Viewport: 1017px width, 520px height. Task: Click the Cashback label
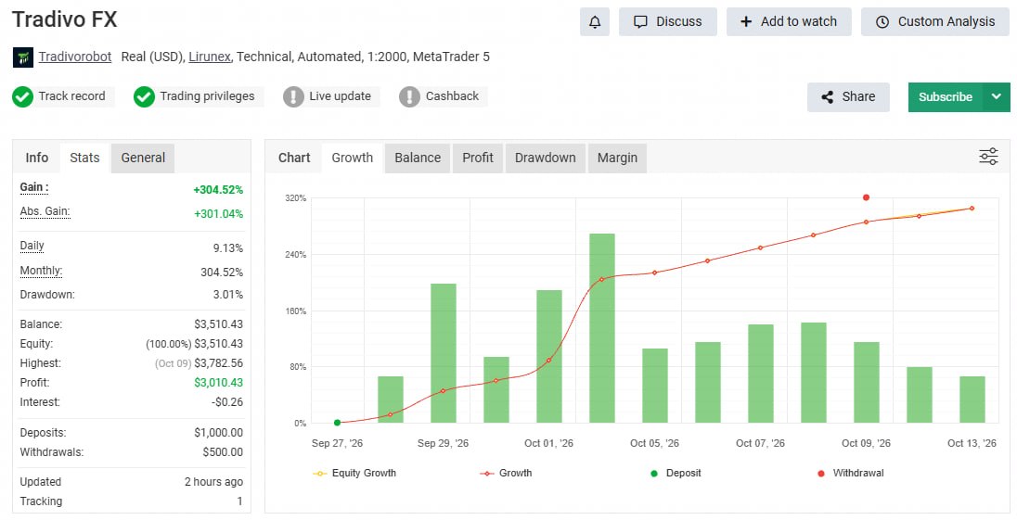(452, 96)
